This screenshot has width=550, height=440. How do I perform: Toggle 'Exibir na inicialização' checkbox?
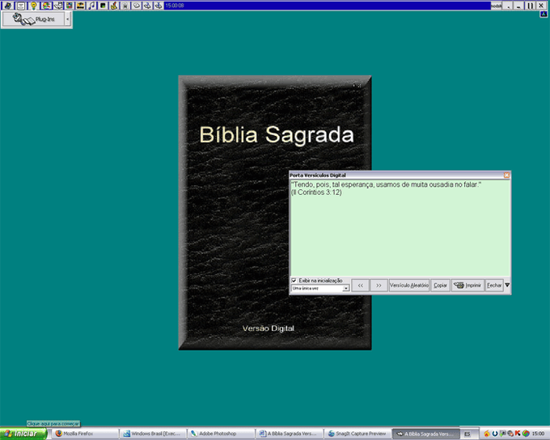(x=294, y=281)
